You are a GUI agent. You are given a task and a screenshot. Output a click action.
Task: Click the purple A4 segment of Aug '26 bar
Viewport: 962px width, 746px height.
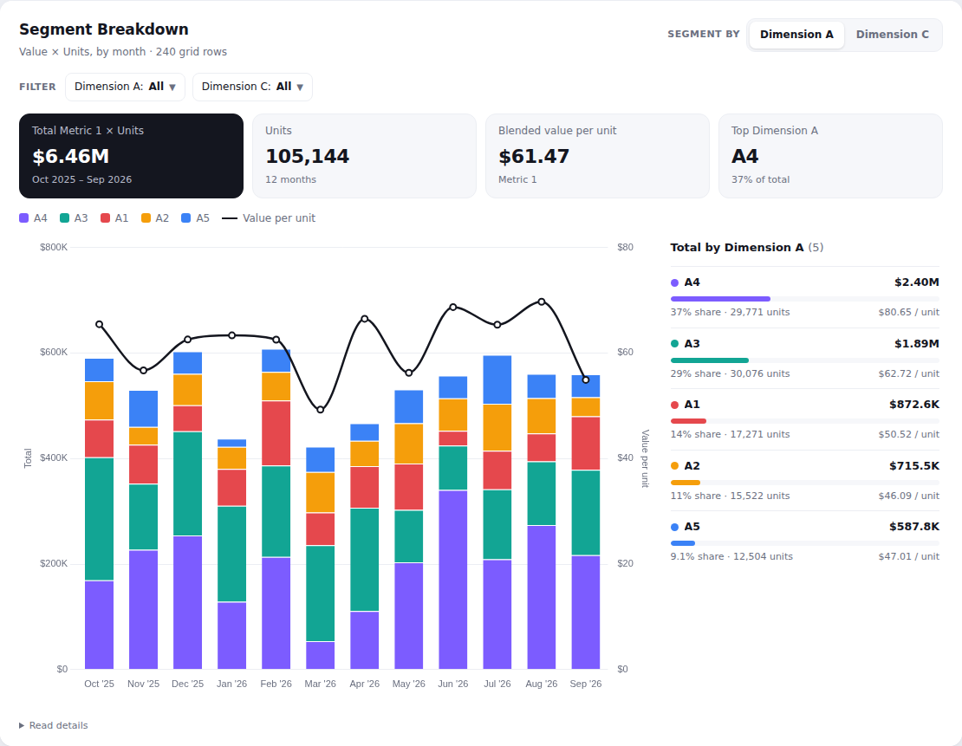point(541,598)
